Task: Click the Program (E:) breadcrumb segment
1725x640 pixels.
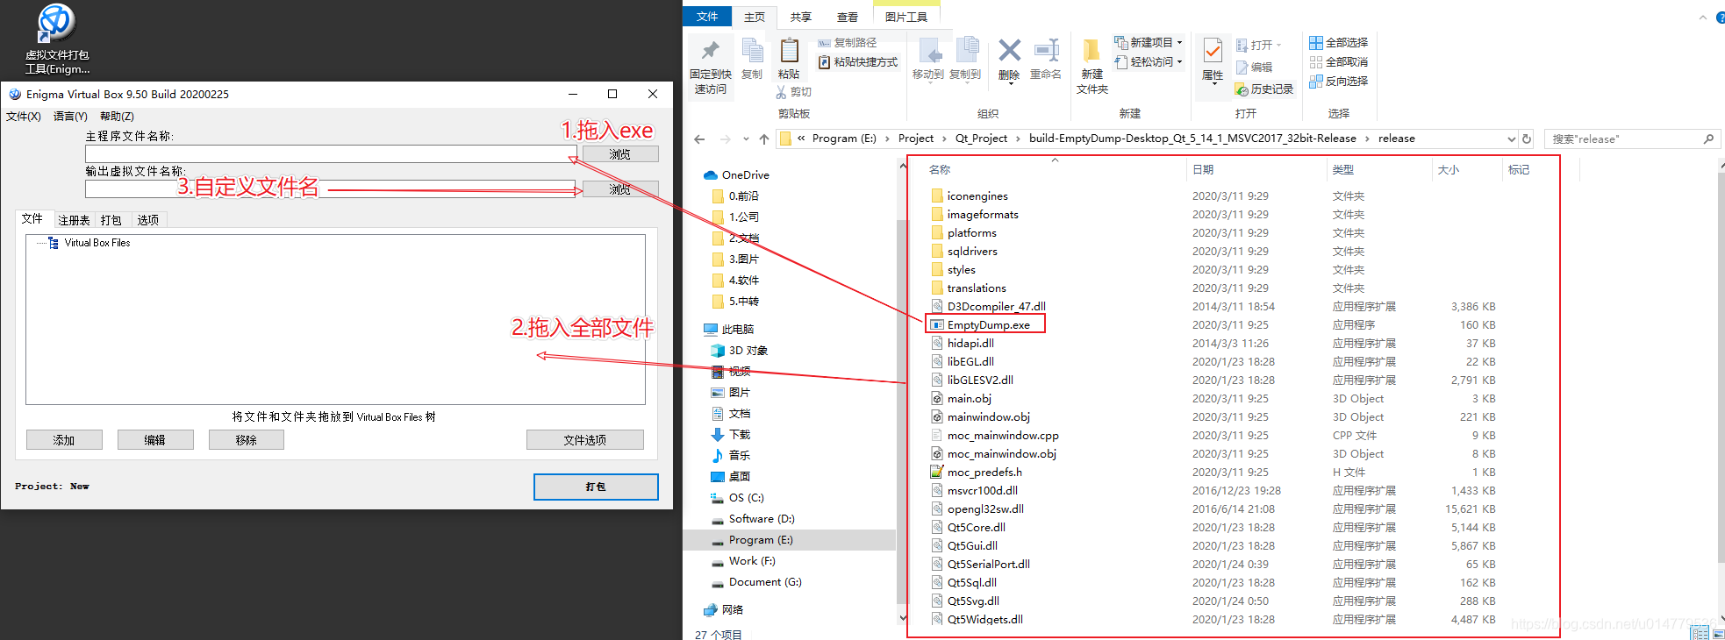Action: click(x=844, y=139)
